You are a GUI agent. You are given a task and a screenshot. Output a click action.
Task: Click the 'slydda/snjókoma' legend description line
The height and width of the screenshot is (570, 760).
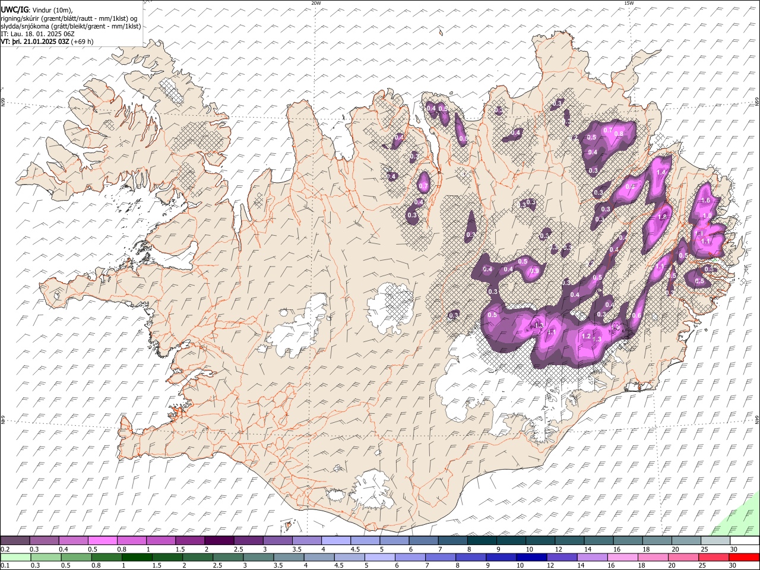click(71, 26)
